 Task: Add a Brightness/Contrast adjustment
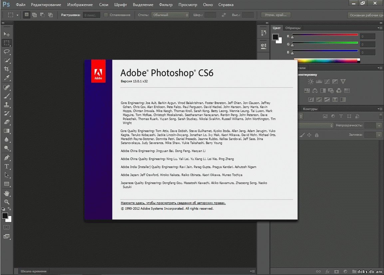click(x=310, y=82)
